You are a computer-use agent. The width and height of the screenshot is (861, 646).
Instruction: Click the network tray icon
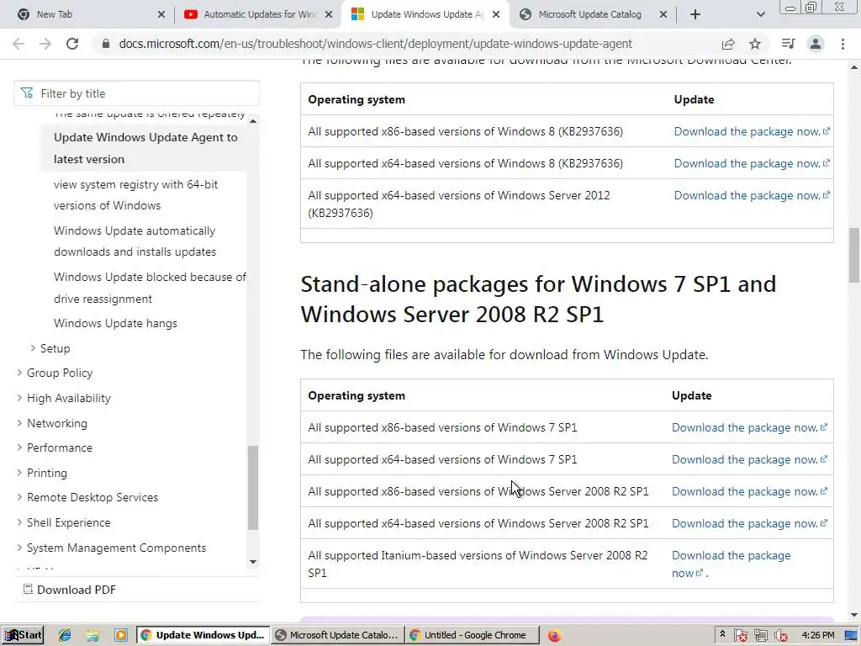tap(760, 636)
